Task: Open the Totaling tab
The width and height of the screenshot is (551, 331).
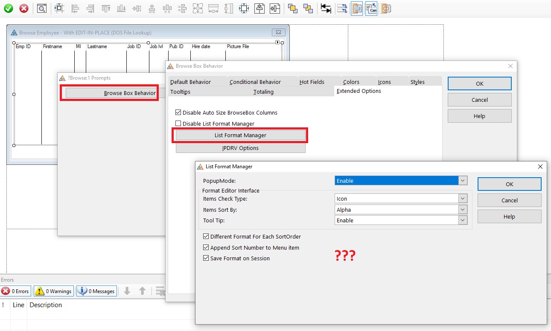Action: pos(263,92)
